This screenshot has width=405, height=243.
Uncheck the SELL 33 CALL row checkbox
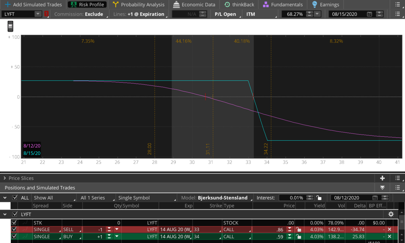coord(14,230)
